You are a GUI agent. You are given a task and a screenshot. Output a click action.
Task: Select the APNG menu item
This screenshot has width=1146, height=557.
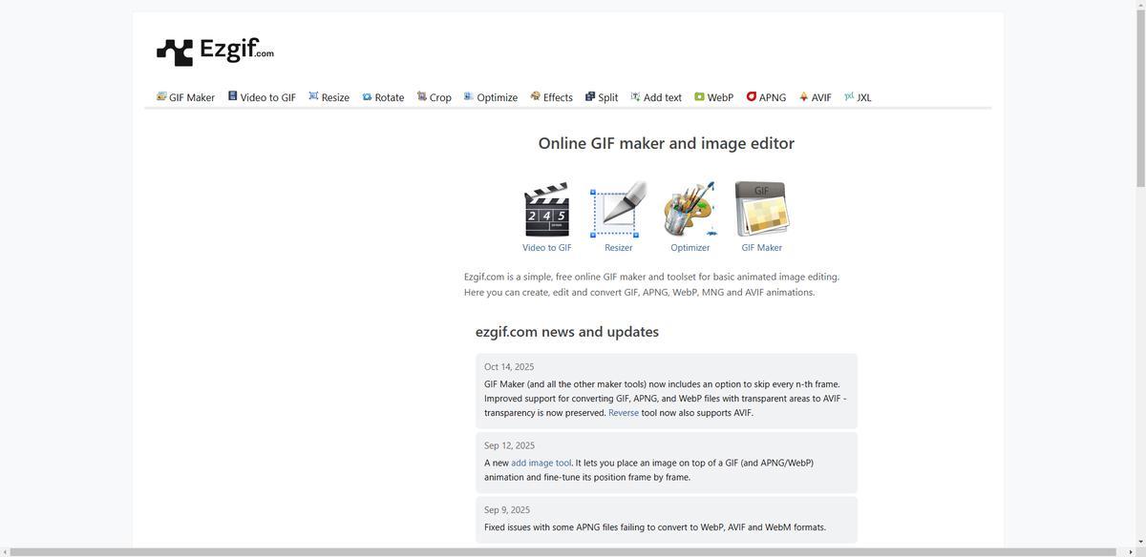767,97
